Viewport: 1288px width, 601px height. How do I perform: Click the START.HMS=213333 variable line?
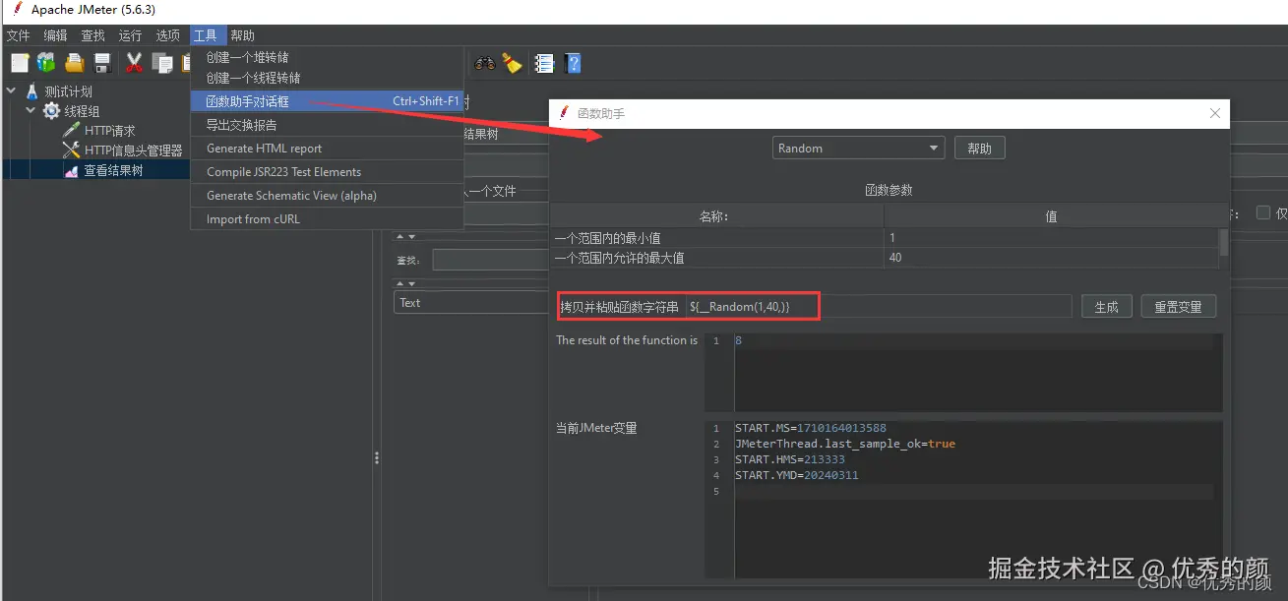coord(789,459)
